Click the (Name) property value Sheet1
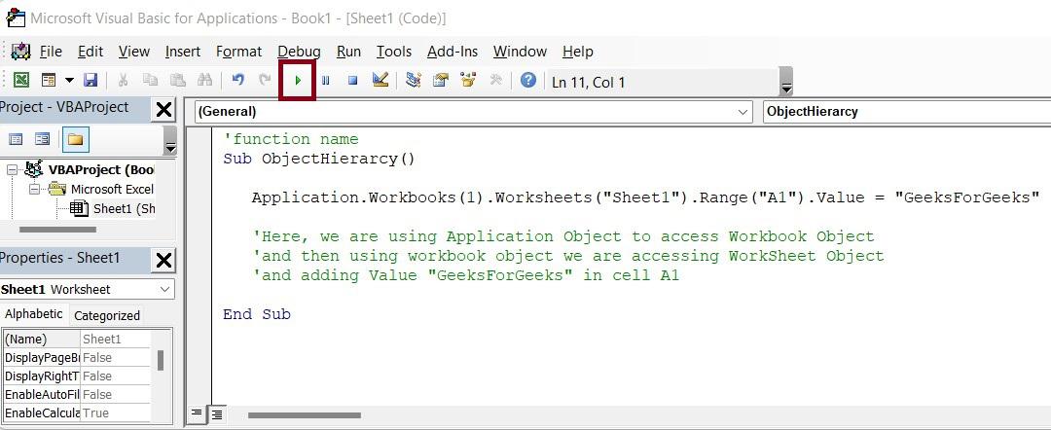The width and height of the screenshot is (1051, 430). point(115,339)
